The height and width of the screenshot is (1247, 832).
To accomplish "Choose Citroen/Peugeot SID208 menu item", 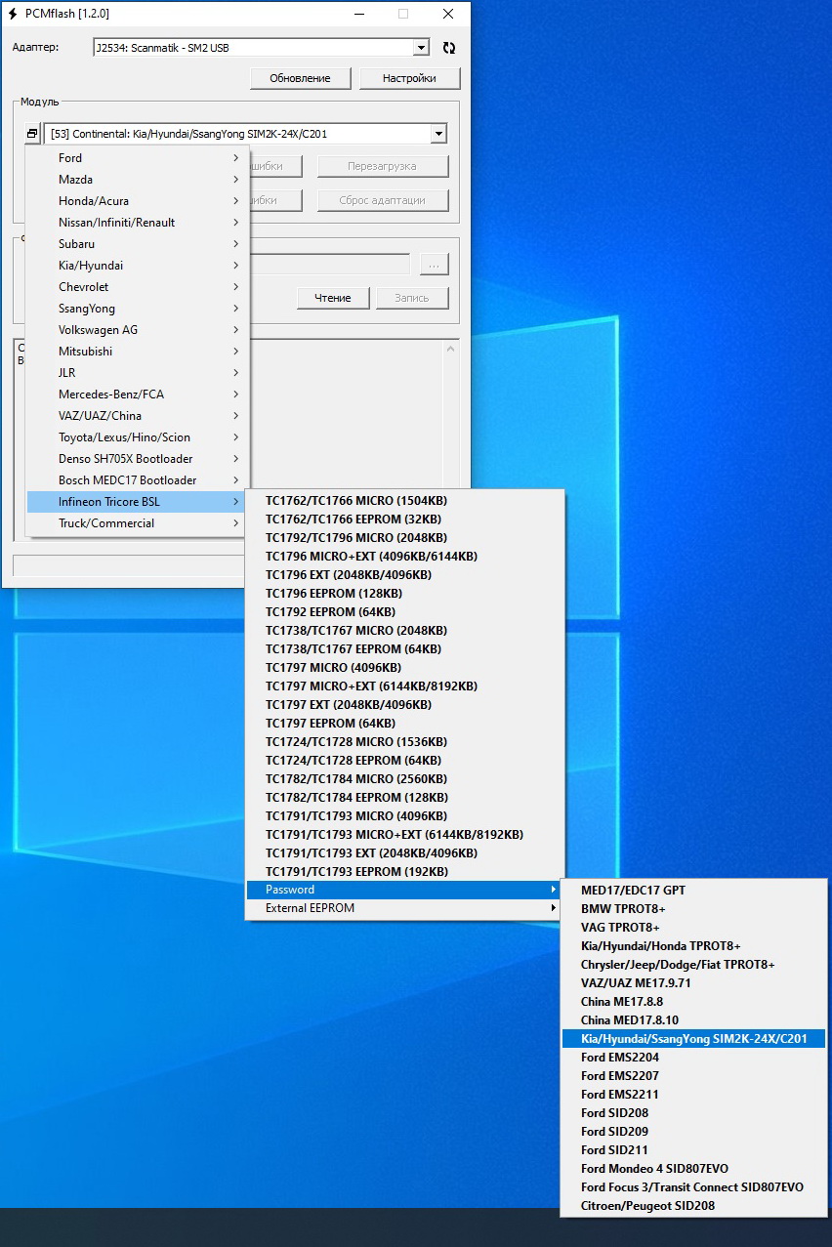I will coord(647,1206).
